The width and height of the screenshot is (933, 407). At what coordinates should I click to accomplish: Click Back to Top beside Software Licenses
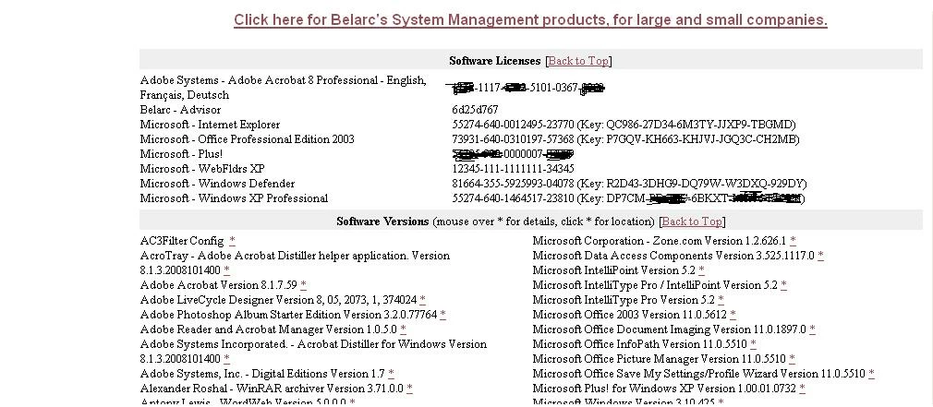578,61
